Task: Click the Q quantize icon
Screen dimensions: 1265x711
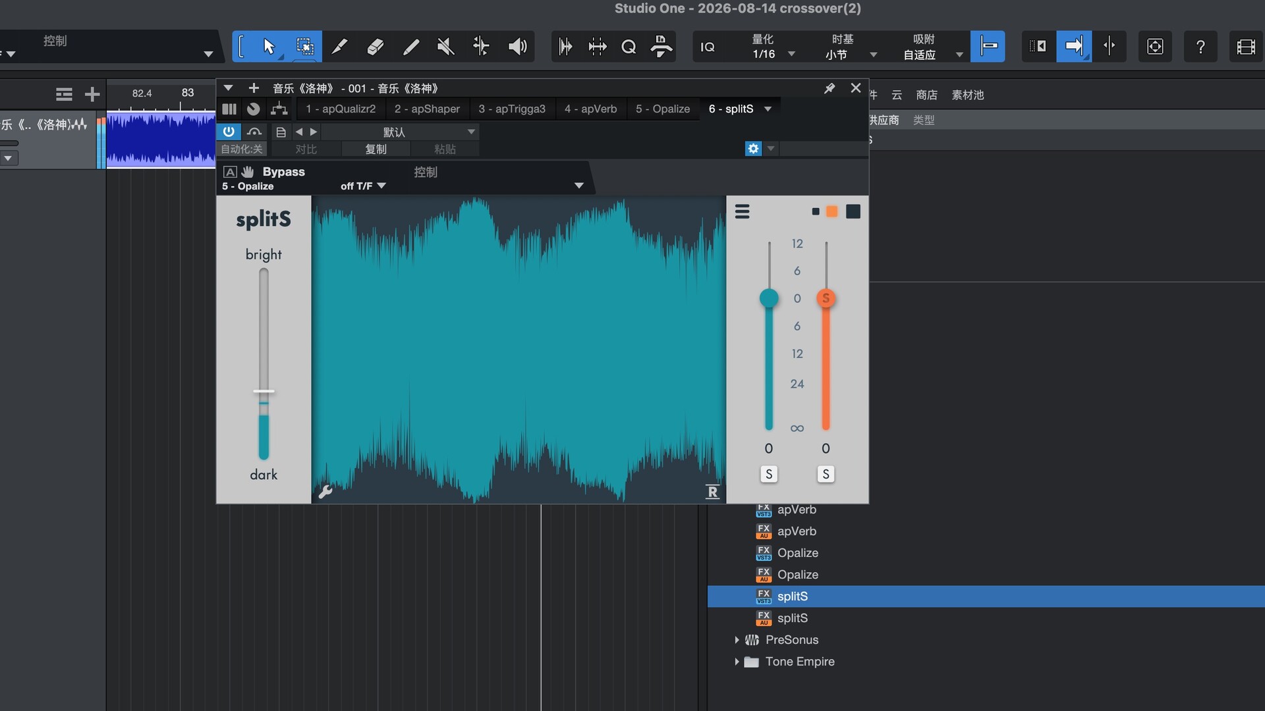Action: 629,47
